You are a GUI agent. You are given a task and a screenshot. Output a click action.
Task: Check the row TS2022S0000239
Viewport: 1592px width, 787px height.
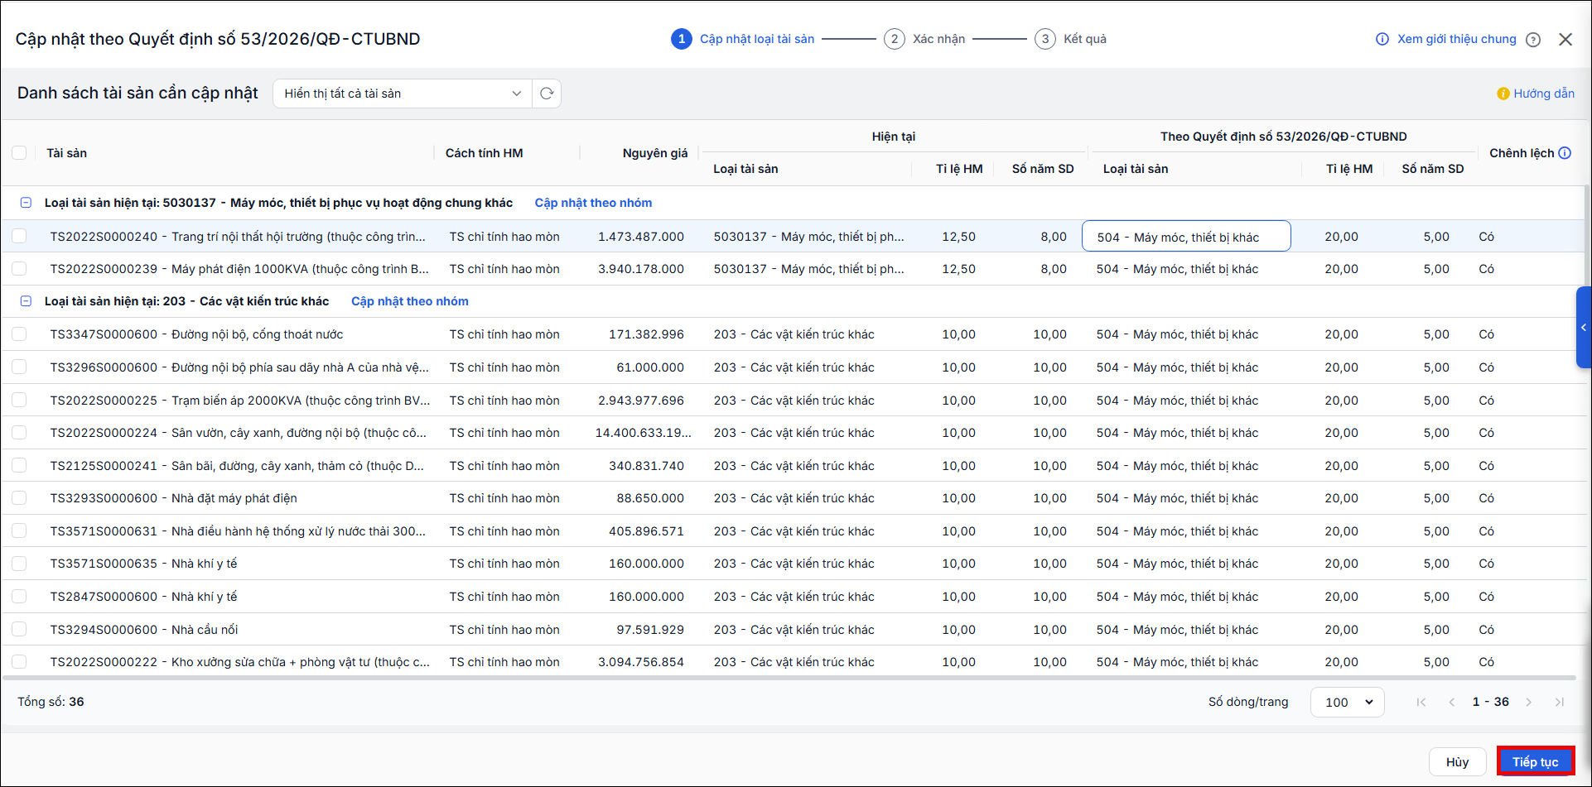[x=19, y=269]
